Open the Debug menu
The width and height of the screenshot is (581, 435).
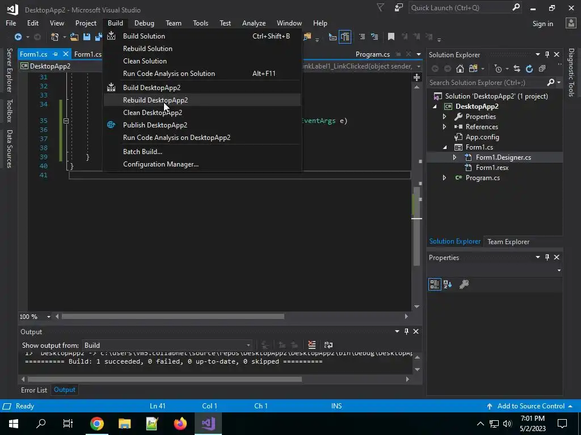[144, 23]
